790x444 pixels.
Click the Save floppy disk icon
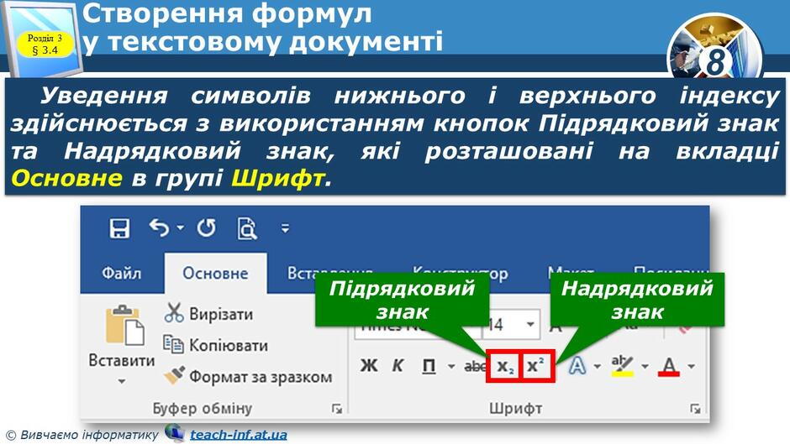tap(119, 228)
